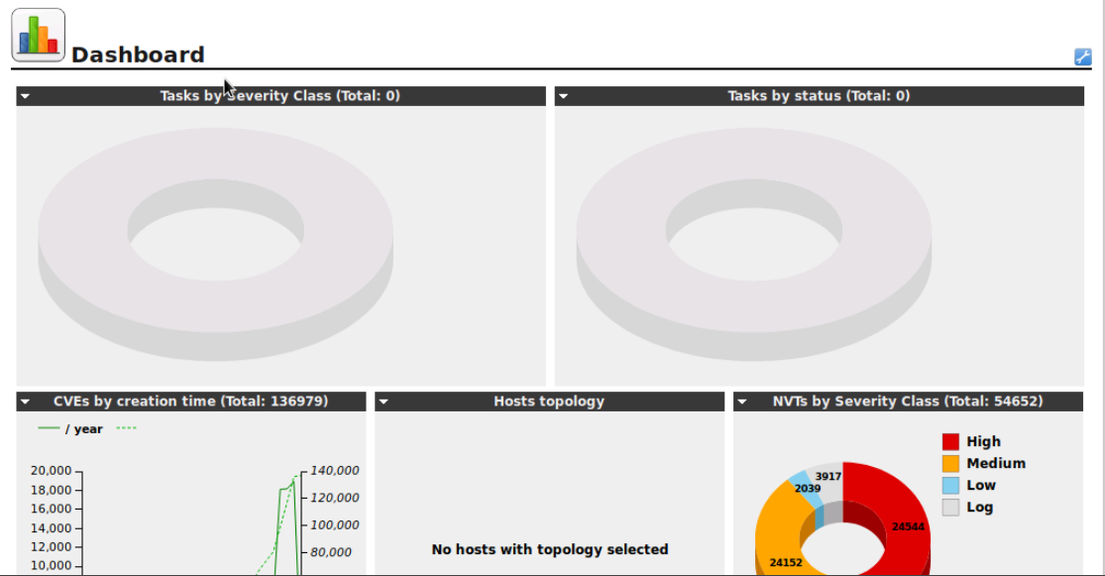Click the 'Medium' legend label
The image size is (1105, 576).
996,464
